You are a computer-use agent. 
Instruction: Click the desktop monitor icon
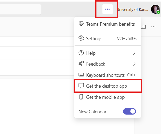click(81, 86)
